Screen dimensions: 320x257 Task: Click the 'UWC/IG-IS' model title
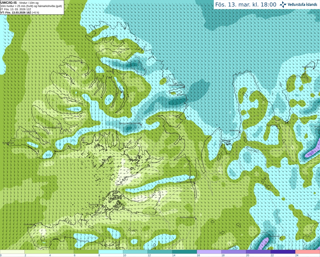point(8,3)
